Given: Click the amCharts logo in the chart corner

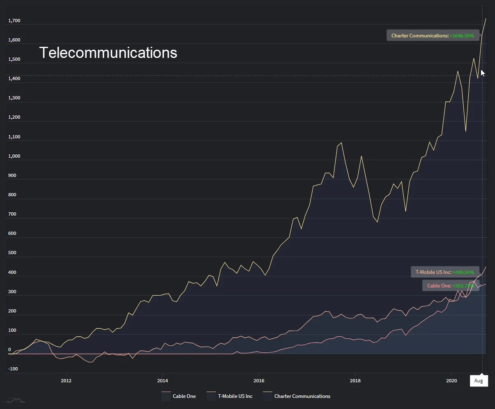Looking at the screenshot, I should click(x=14, y=400).
